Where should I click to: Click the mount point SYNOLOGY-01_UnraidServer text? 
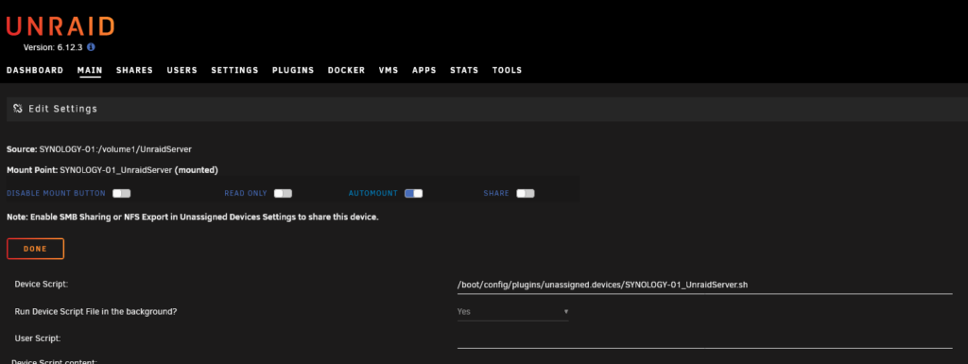[x=115, y=169]
